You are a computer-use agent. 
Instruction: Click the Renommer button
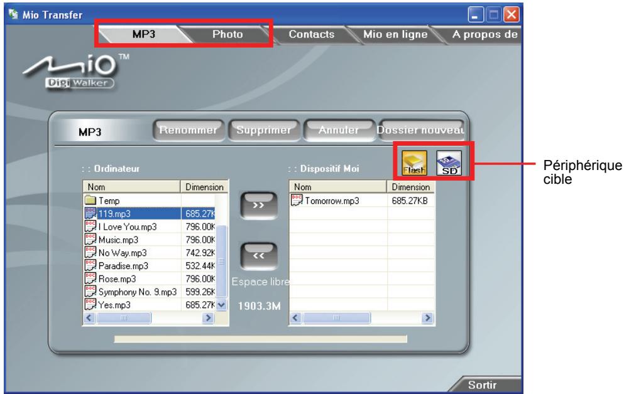click(189, 130)
